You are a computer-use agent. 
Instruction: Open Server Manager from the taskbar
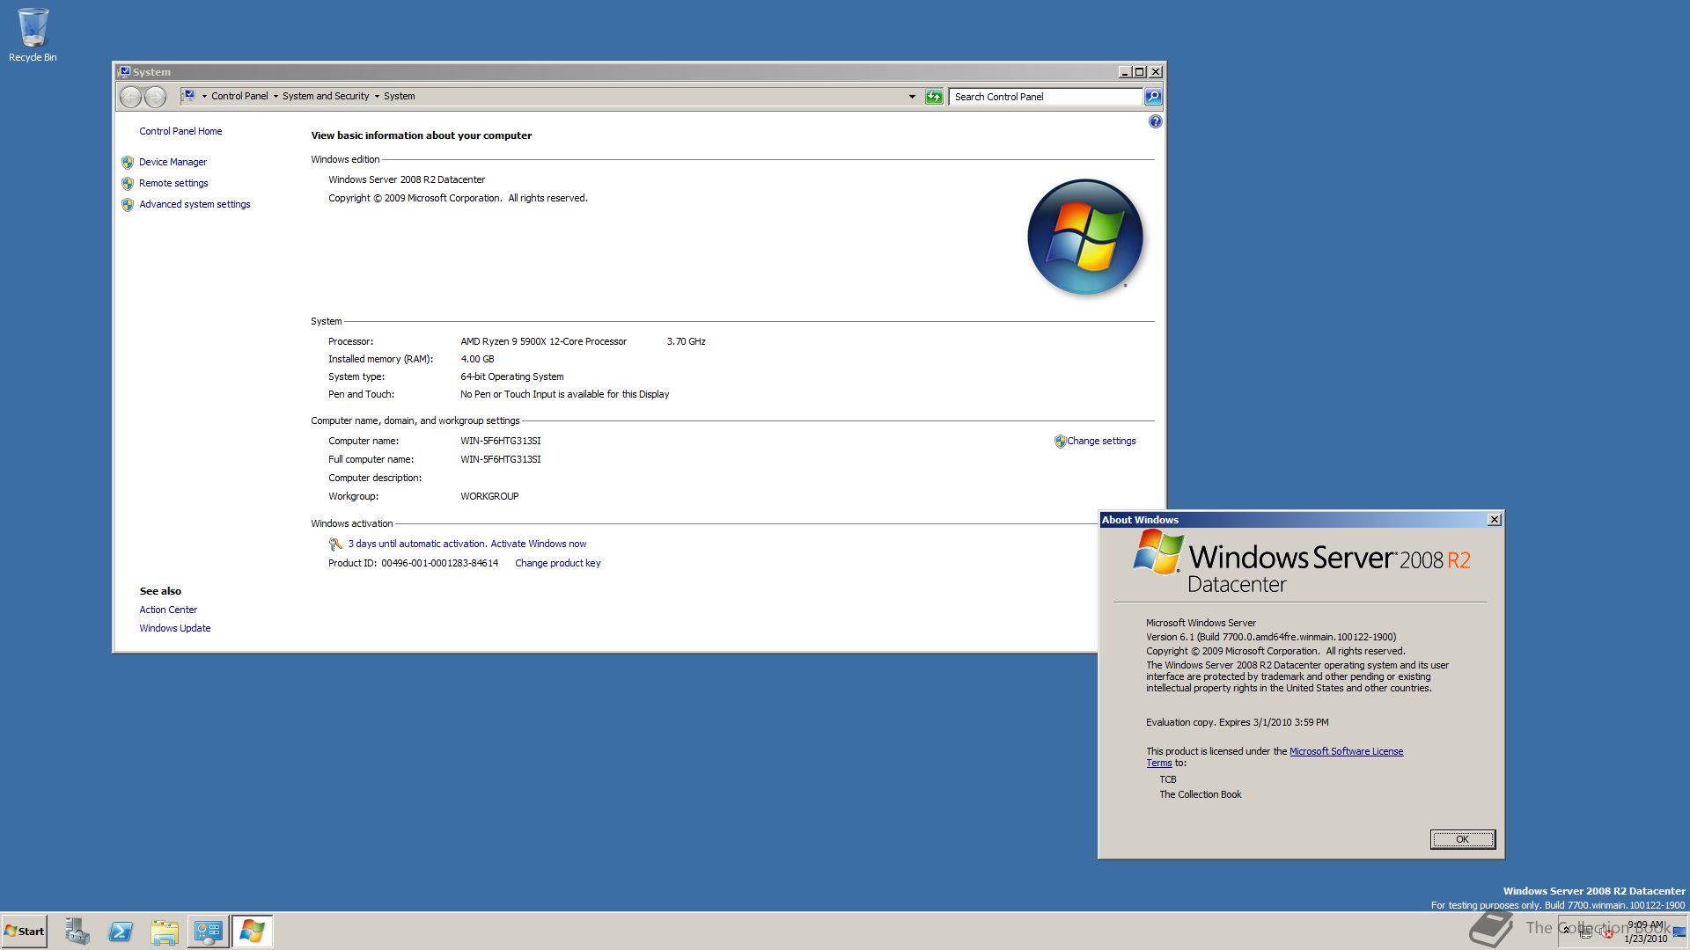click(77, 932)
